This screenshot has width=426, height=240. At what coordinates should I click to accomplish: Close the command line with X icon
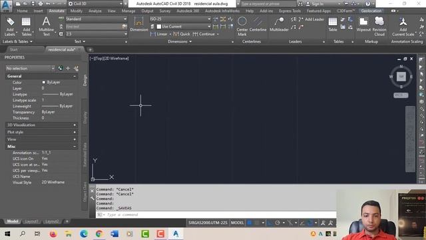[92, 191]
